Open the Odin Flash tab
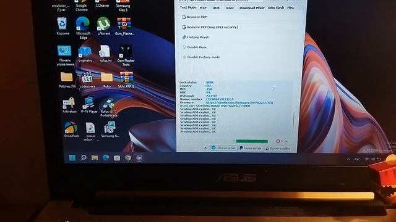Viewport: 396px width, 222px height. tap(276, 8)
